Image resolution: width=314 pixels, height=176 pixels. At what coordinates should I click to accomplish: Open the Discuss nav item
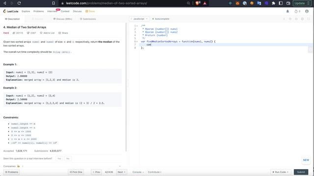[77, 11]
